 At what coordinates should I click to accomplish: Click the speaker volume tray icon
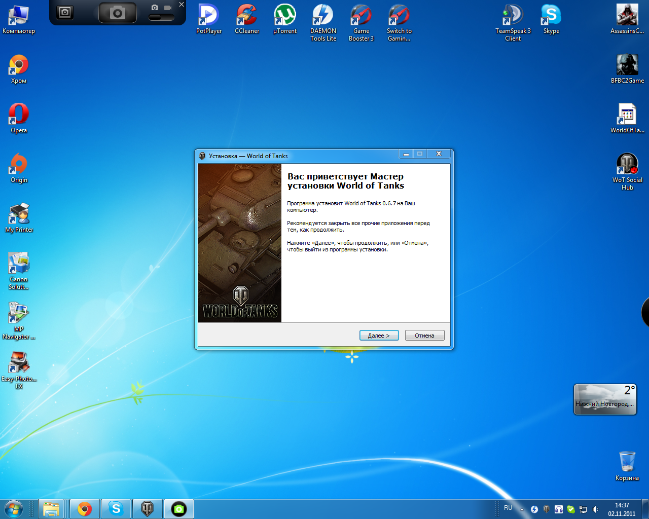pyautogui.click(x=595, y=509)
